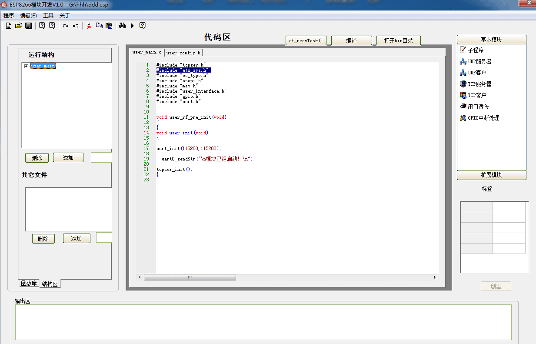Image resolution: width=536 pixels, height=344 pixels.
Task: Click the #include "user_interface.h" line
Action: click(x=191, y=91)
